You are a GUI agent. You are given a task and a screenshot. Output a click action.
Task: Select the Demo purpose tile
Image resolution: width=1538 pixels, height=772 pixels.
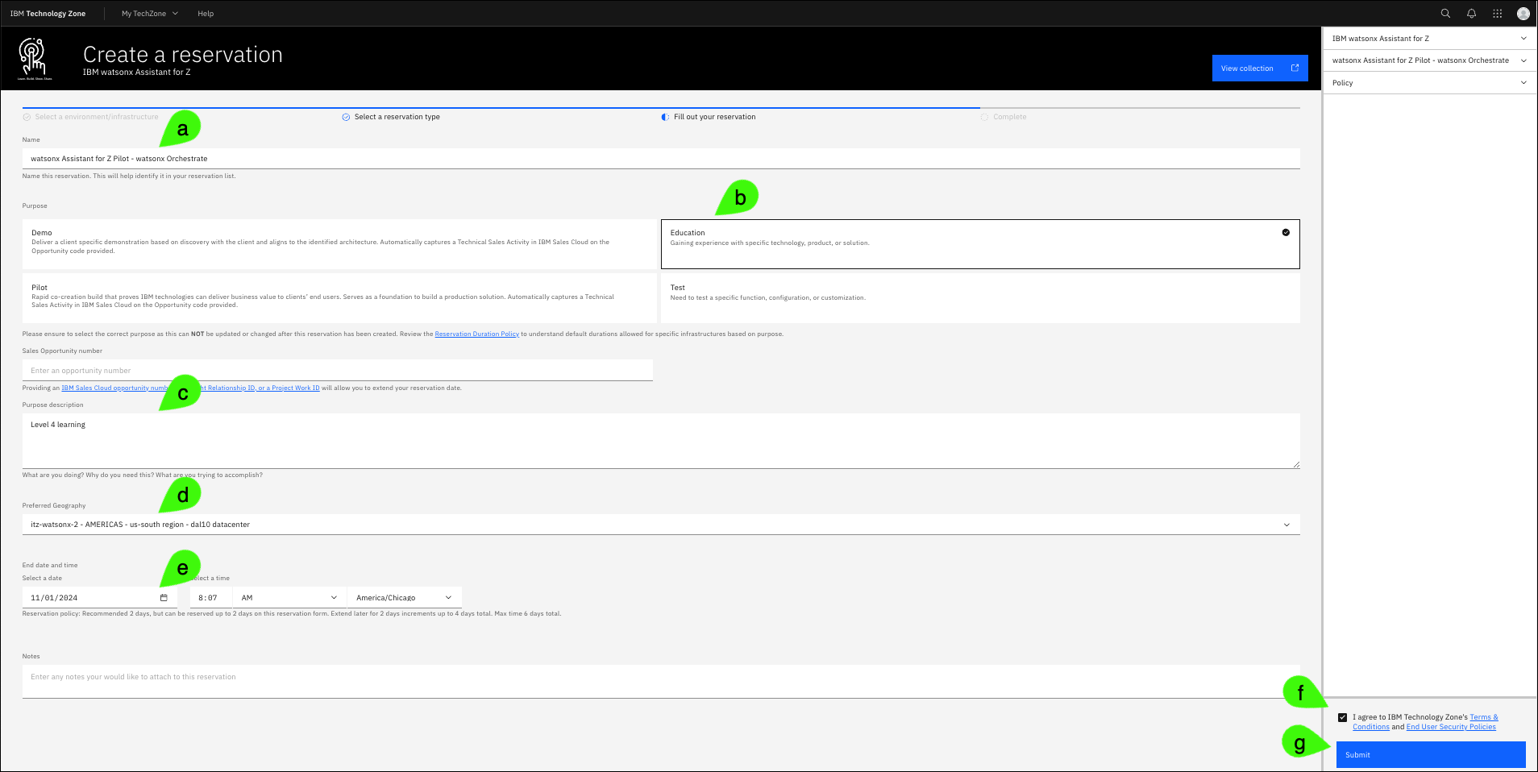pos(339,243)
